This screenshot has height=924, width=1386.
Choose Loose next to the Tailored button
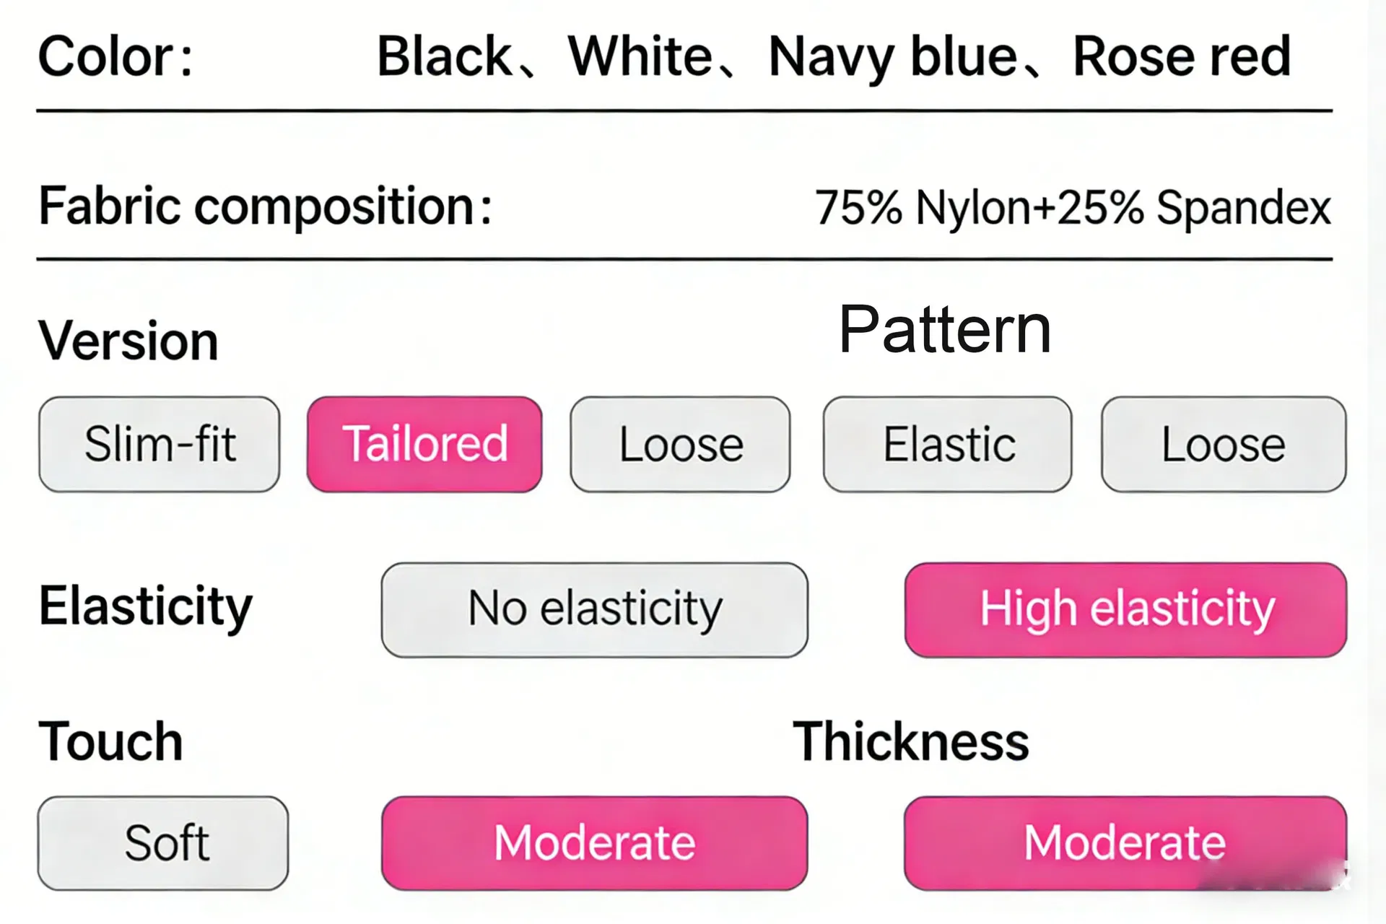coord(680,444)
